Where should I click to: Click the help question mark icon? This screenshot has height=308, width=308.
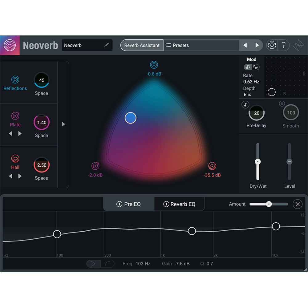pyautogui.click(x=284, y=45)
